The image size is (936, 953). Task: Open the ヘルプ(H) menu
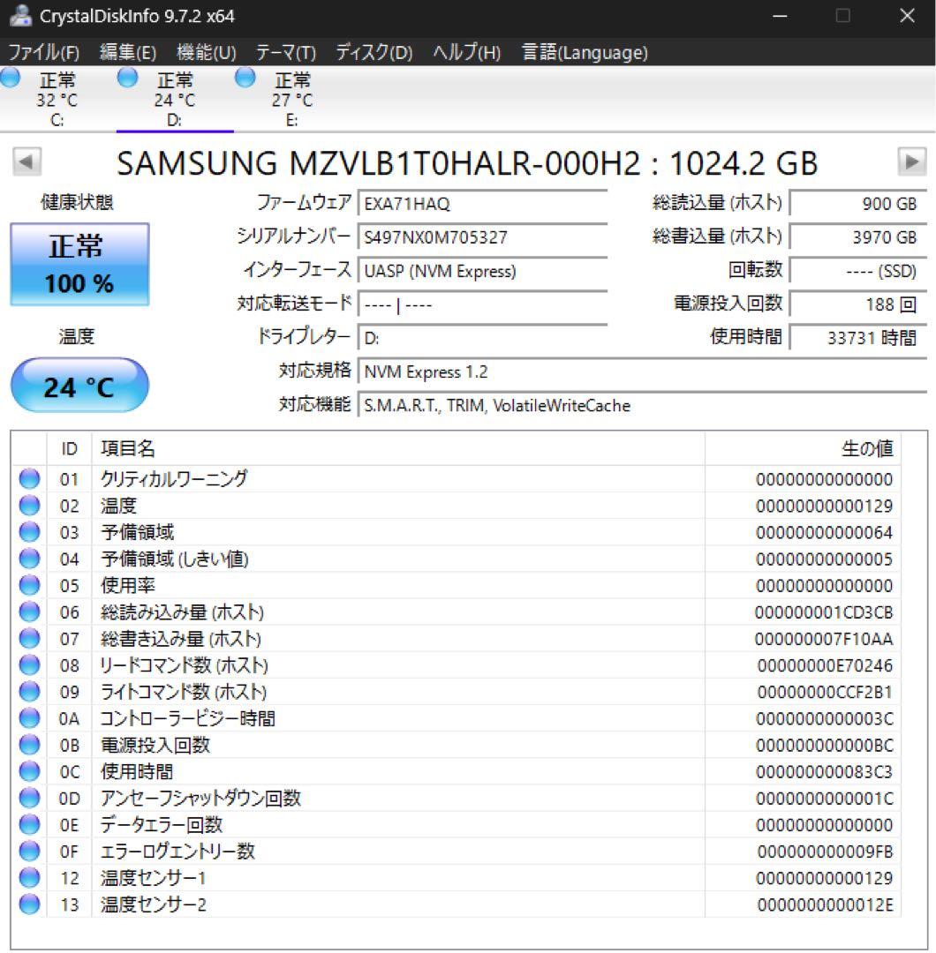[x=464, y=53]
